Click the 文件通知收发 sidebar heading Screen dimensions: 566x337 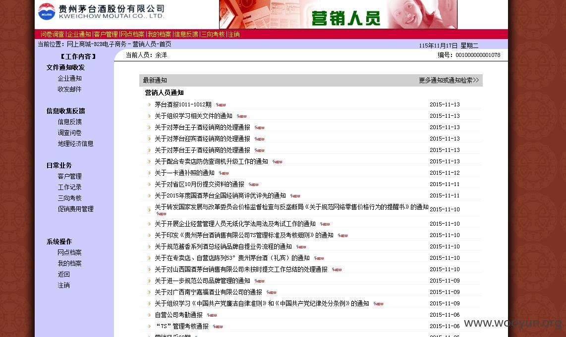[66, 68]
